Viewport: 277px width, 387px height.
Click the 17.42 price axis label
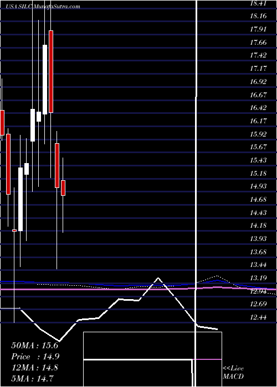[x=259, y=55]
